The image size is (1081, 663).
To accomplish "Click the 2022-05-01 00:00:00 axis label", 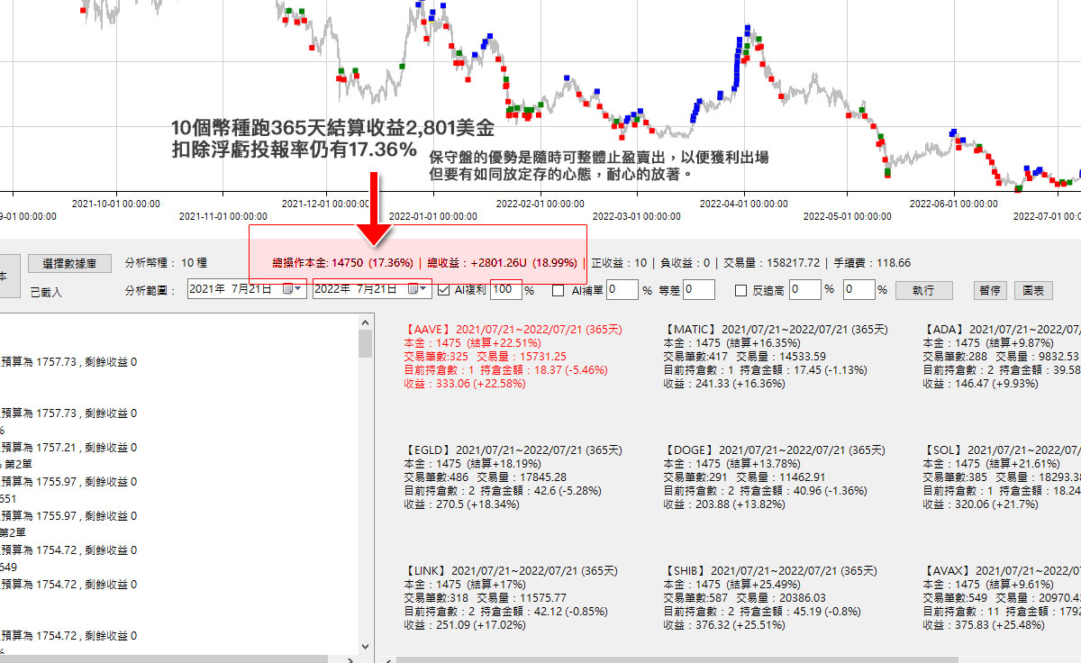I will tap(847, 216).
